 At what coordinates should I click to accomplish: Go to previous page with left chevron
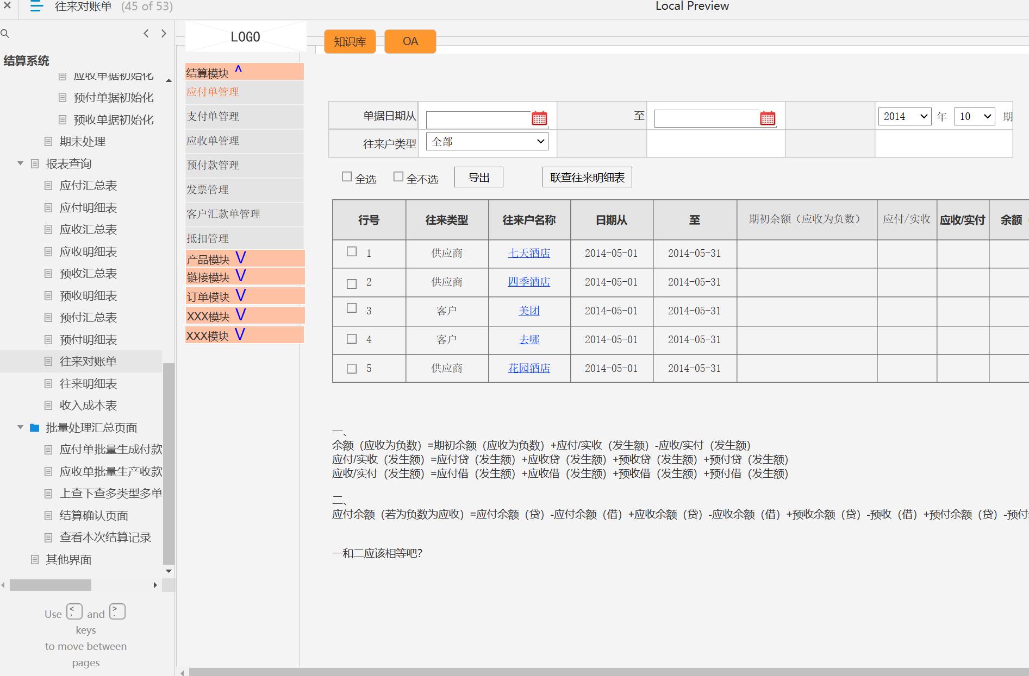click(x=146, y=34)
